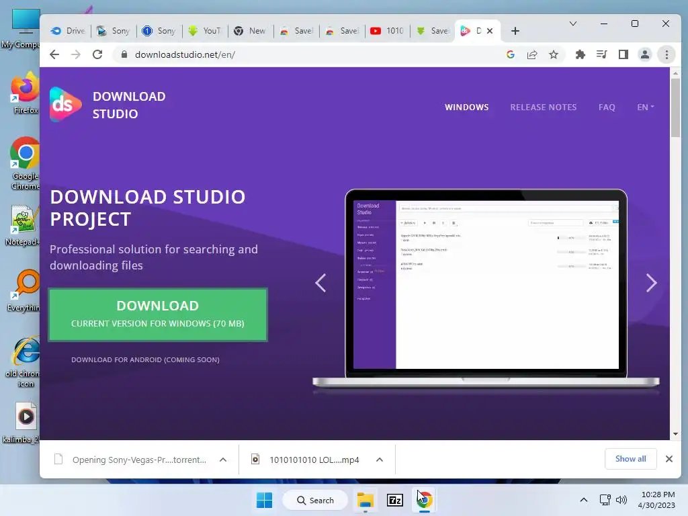Switch to the YouT tab
The image size is (688, 516).
coord(205,31)
